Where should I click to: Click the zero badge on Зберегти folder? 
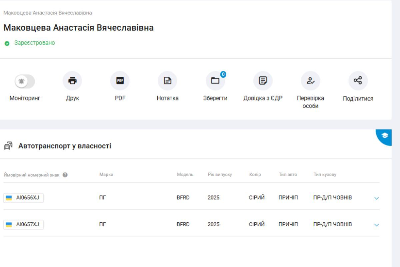click(x=223, y=75)
